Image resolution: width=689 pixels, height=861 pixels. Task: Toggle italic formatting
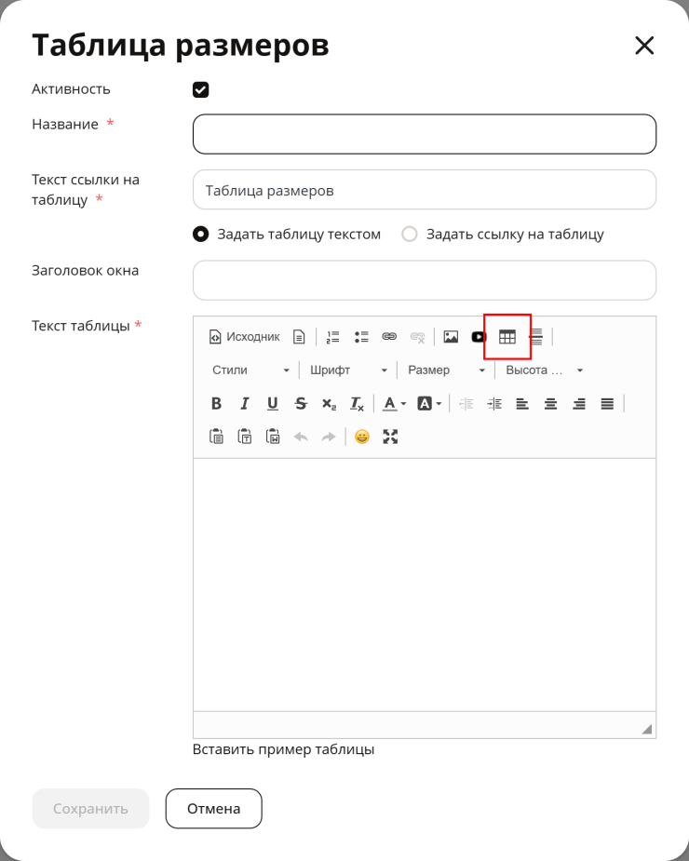click(x=245, y=404)
